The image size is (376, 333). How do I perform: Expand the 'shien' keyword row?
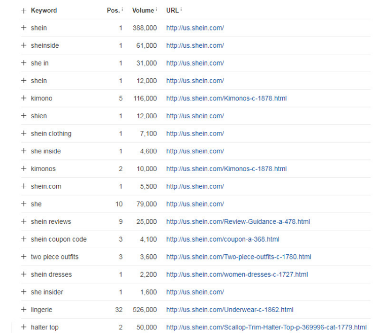[x=23, y=116]
